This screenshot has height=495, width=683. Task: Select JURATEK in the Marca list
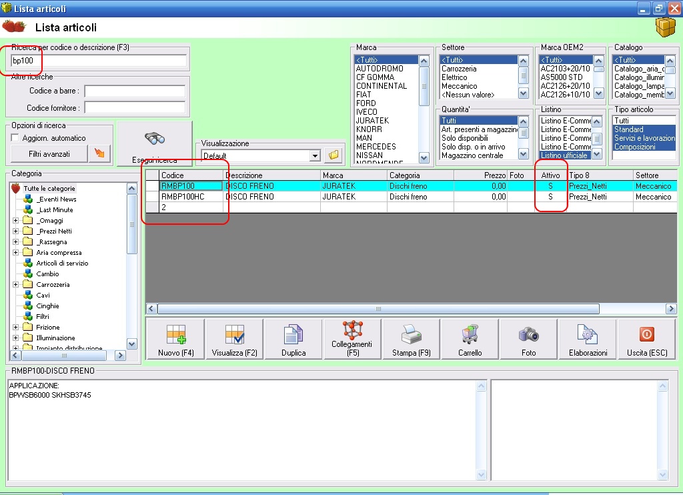(372, 121)
